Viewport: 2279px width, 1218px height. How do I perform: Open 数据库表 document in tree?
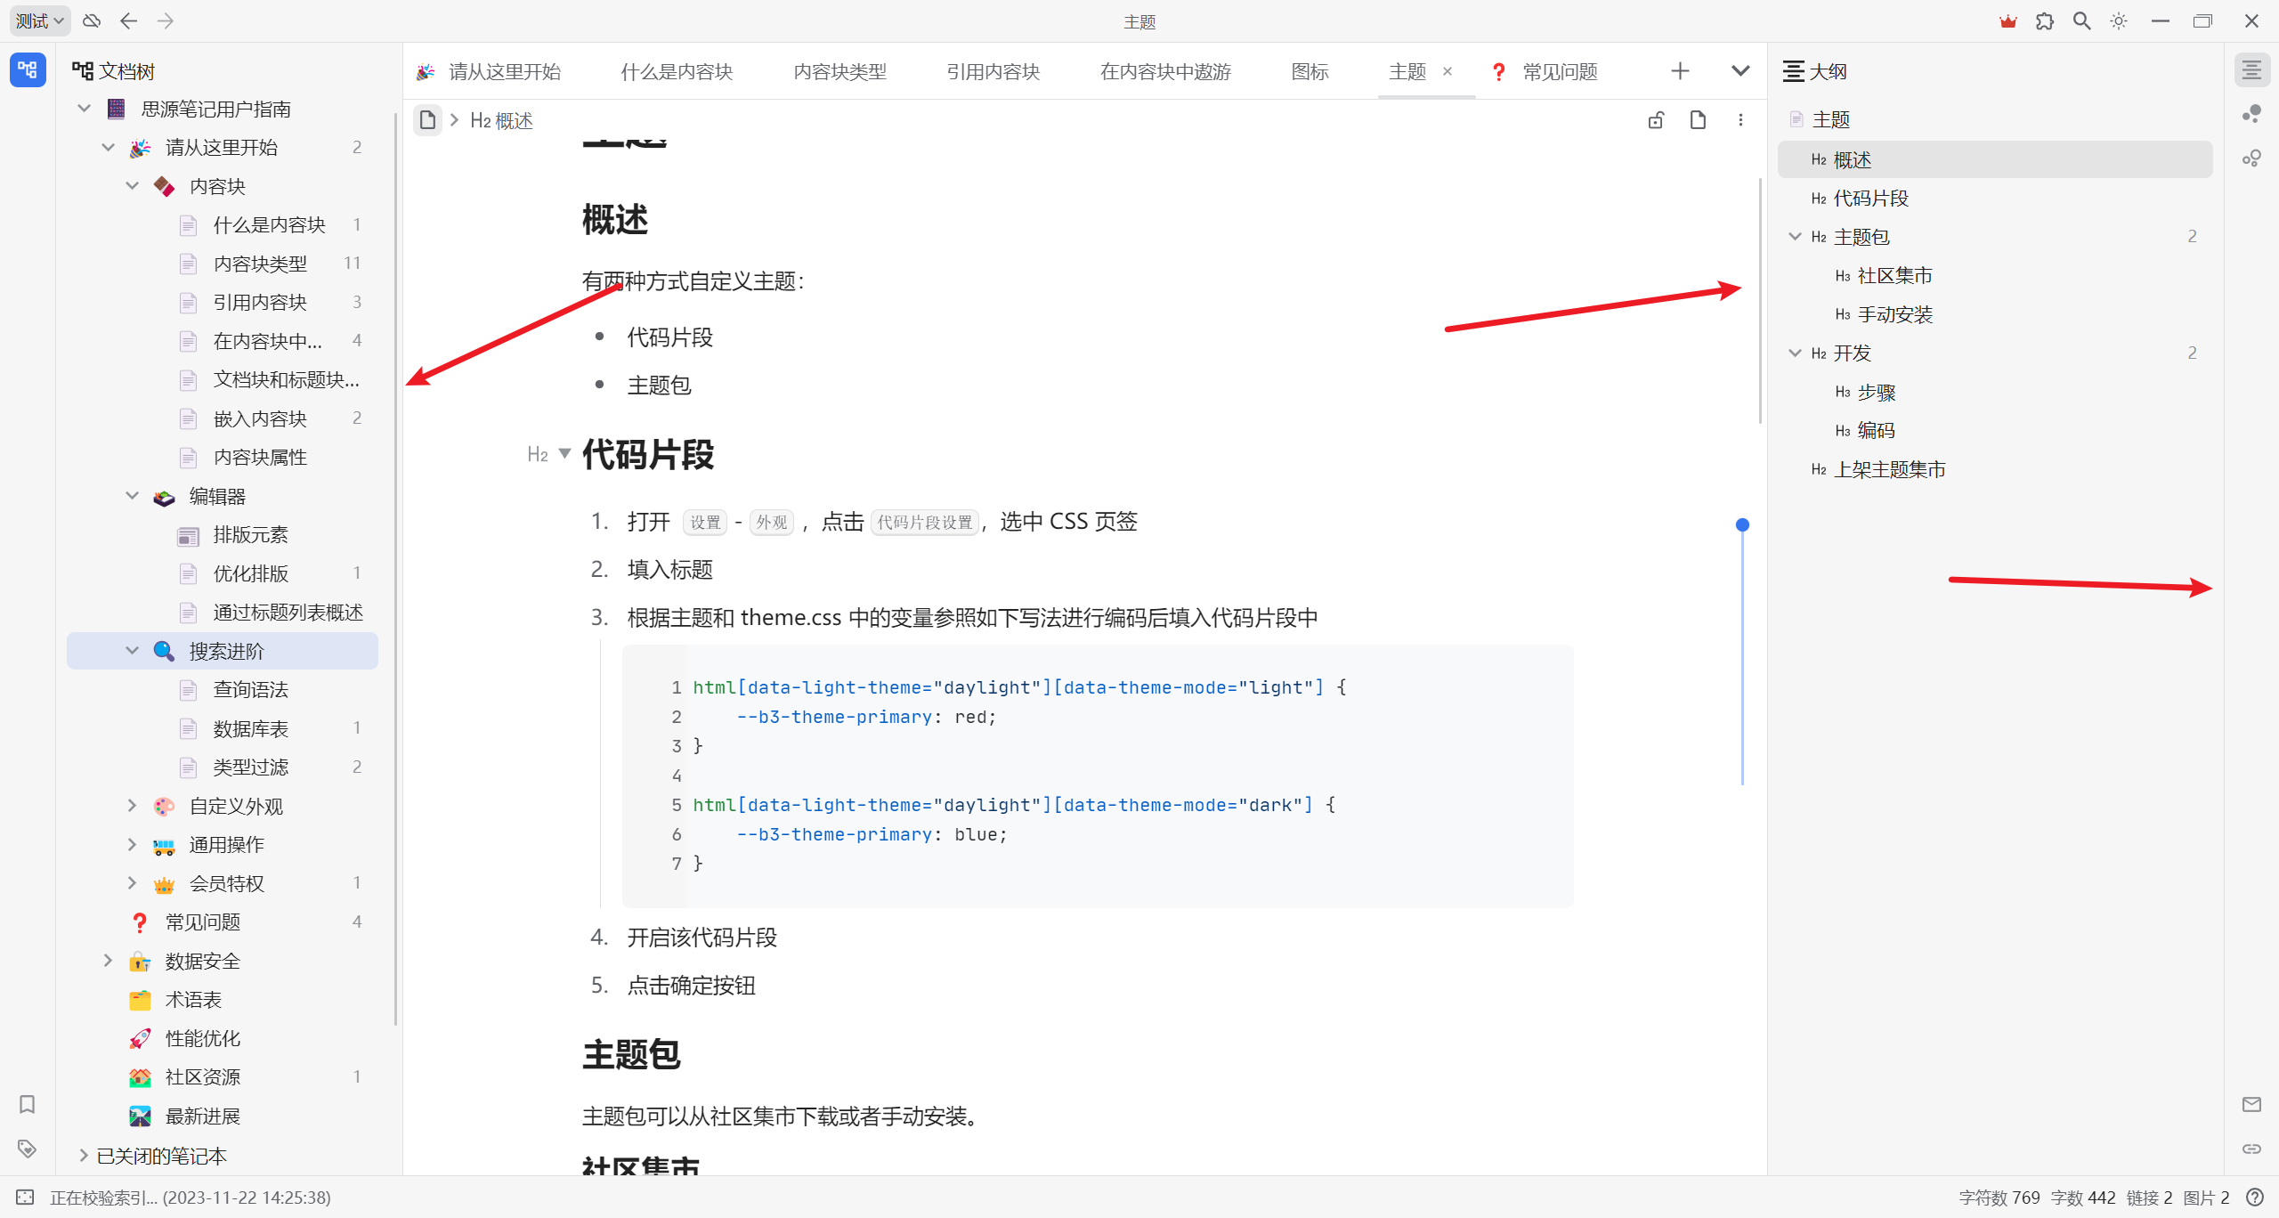point(251,728)
